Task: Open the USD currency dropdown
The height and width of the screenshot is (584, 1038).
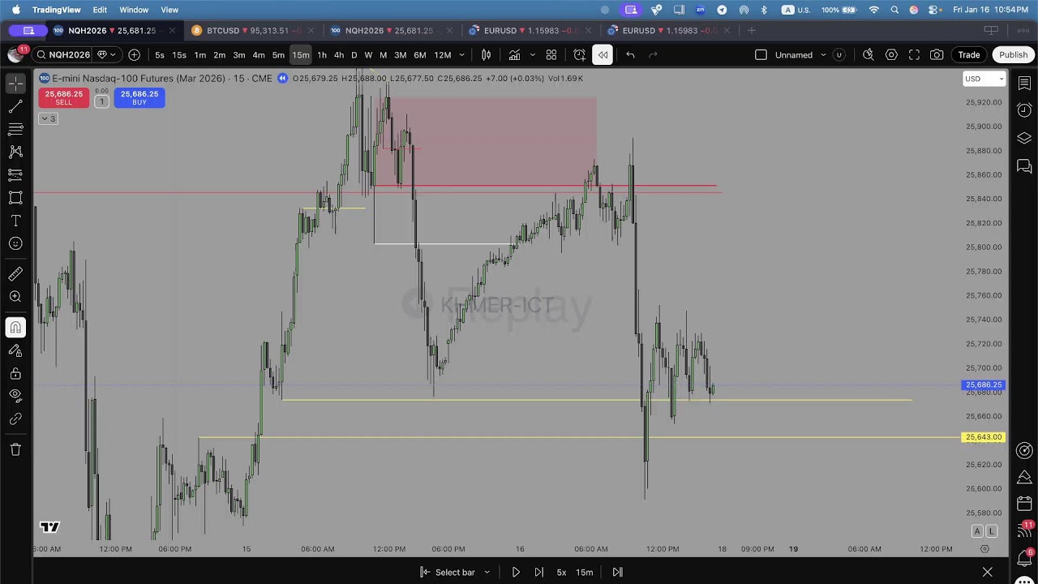Action: (984, 79)
